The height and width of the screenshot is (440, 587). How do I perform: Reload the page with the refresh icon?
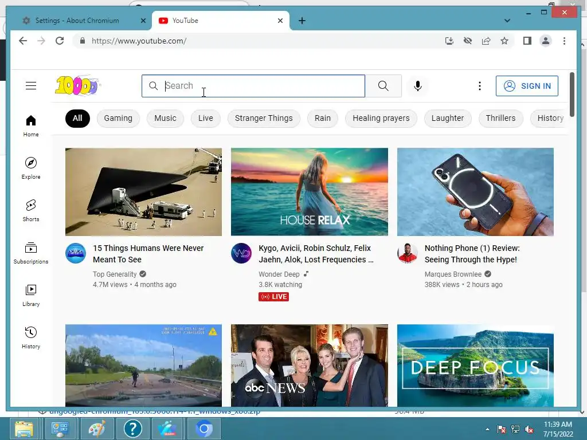pos(60,41)
